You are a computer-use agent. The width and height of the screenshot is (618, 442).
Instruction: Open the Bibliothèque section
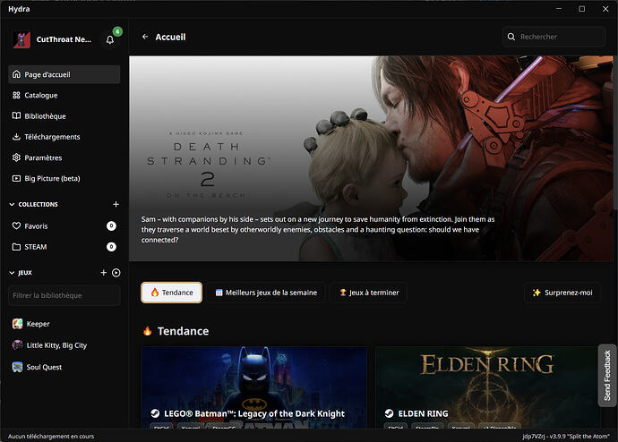click(64, 116)
